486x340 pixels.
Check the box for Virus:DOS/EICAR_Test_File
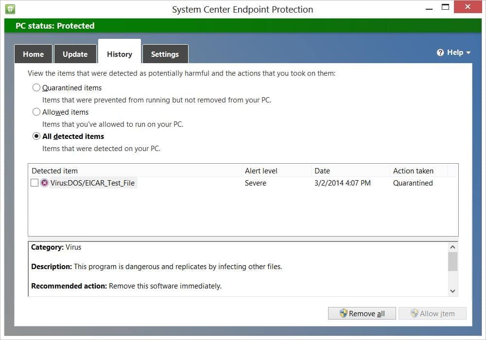pos(35,183)
